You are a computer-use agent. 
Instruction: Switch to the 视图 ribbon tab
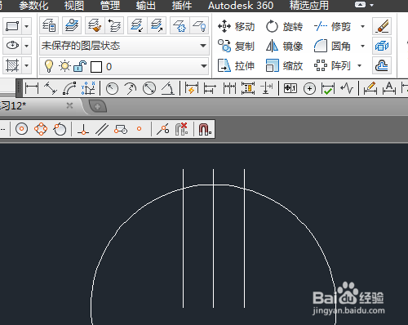coord(74,6)
